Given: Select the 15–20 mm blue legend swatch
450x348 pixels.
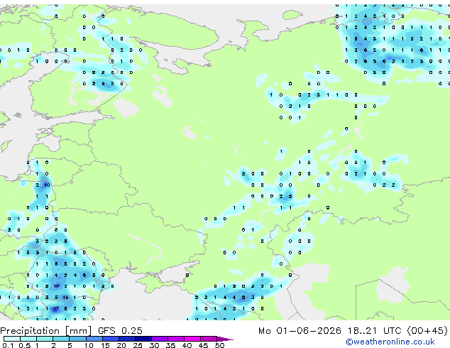Looking at the screenshot, I should tap(111, 339).
